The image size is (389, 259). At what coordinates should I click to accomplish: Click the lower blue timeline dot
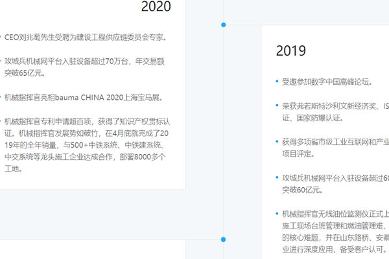click(x=224, y=240)
